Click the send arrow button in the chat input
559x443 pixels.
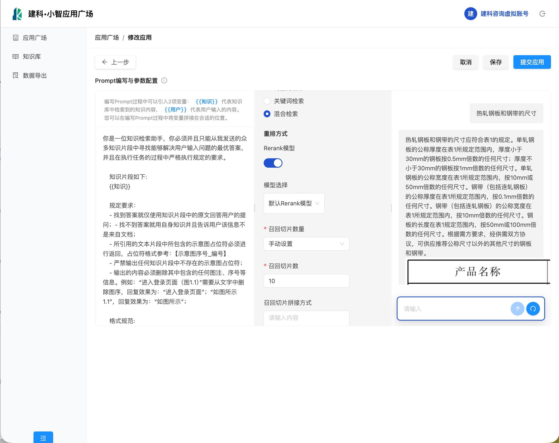[x=517, y=309]
